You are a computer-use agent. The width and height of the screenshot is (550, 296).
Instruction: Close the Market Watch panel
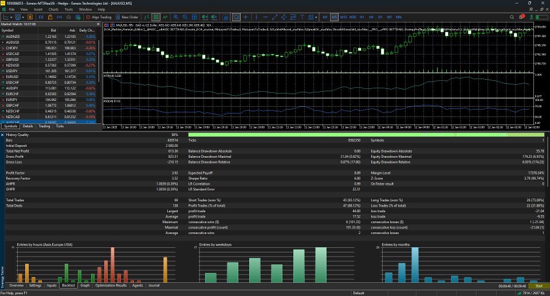click(98, 24)
